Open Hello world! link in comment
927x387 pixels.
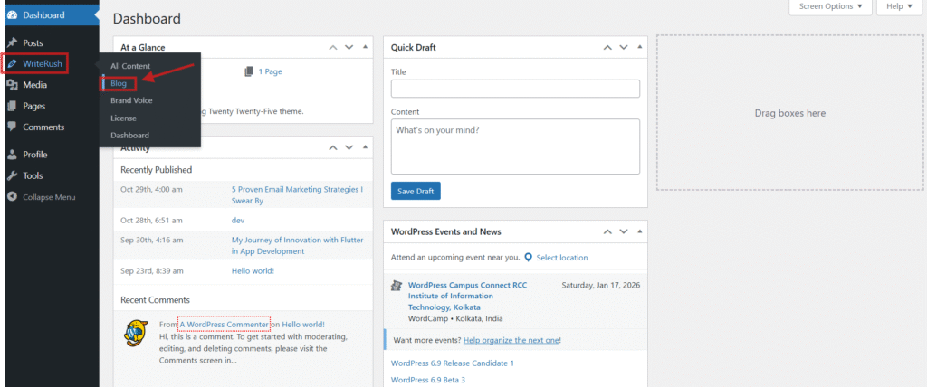pyautogui.click(x=303, y=325)
